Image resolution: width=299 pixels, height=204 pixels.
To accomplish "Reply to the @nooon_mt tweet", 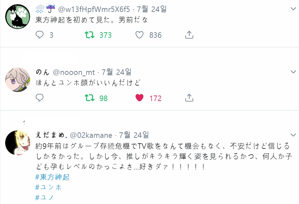I will coord(39,98).
